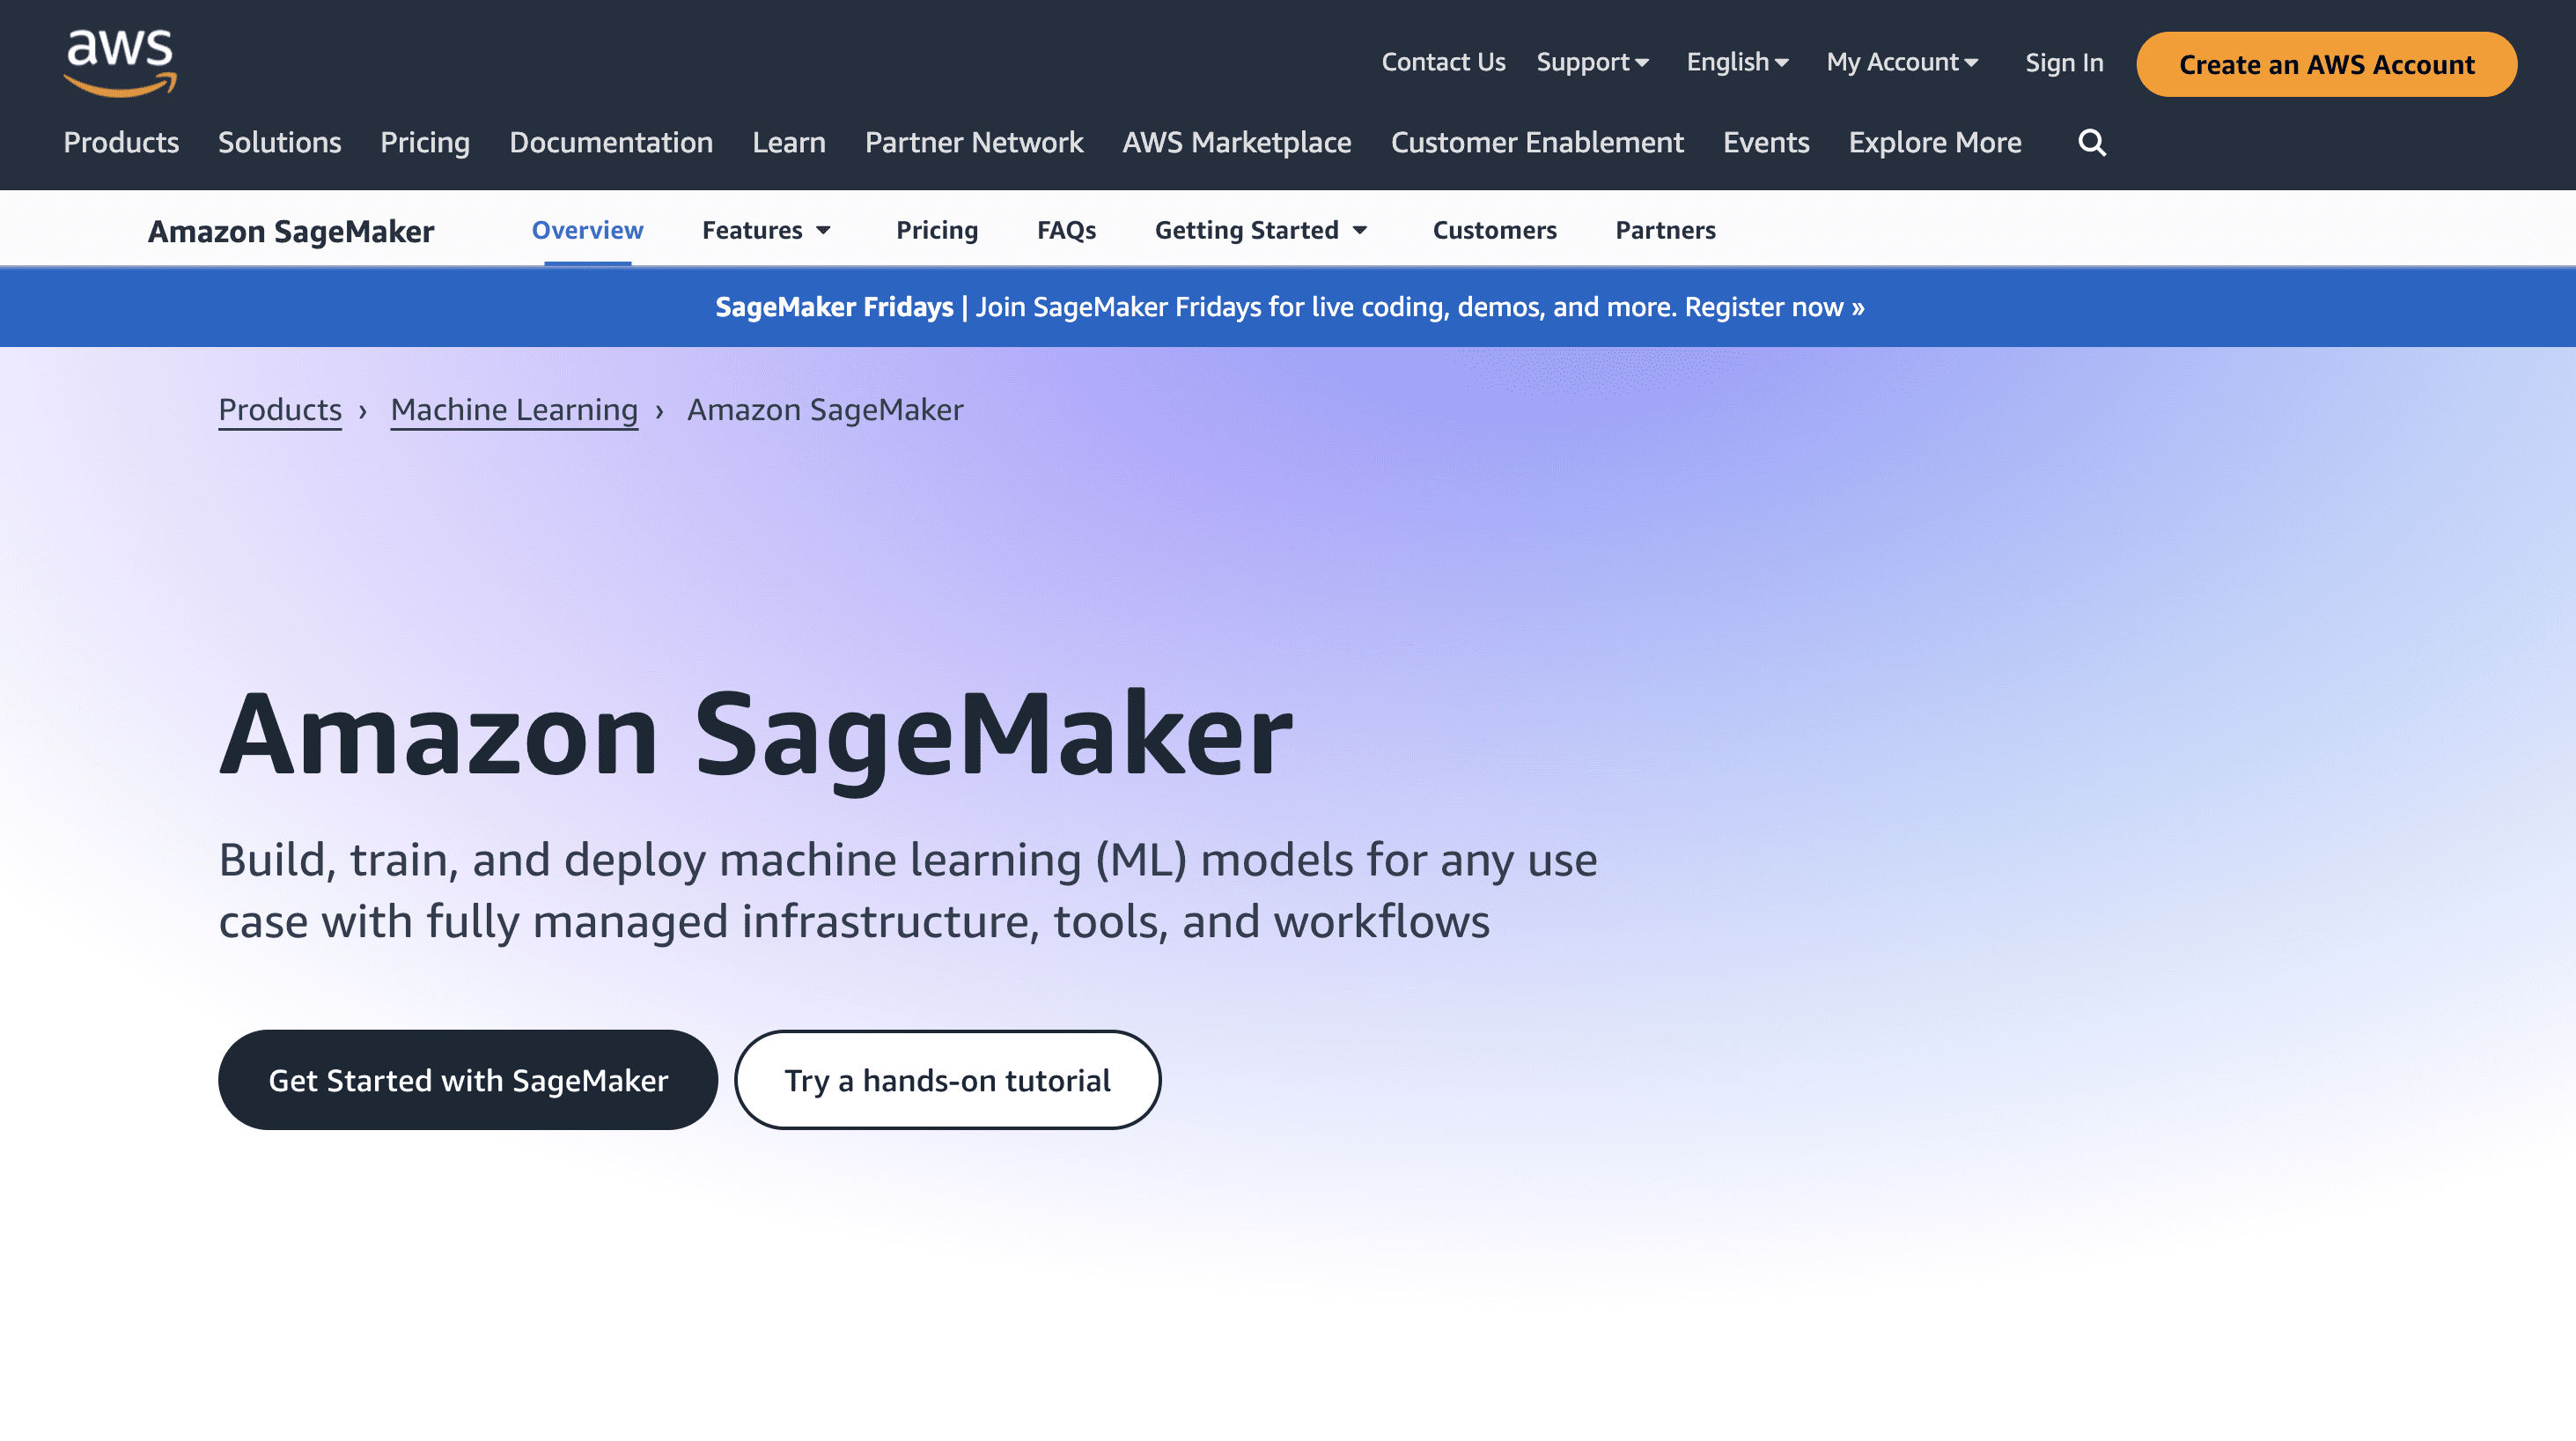Select the FAQs tab
The height and width of the screenshot is (1441, 2576).
coord(1066,230)
